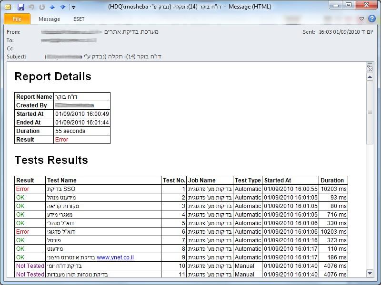Open the Customize Quick Access Toolbar dropdown
This screenshot has width=381, height=285.
pyautogui.click(x=73, y=7)
